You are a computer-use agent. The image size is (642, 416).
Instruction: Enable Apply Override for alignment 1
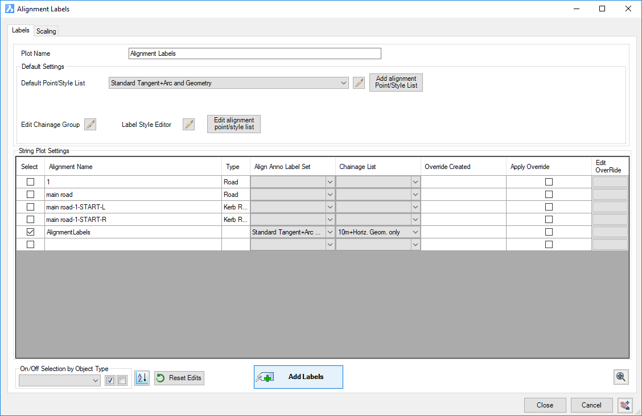pyautogui.click(x=549, y=182)
